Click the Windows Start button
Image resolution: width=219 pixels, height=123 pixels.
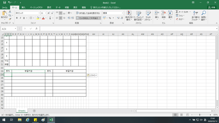pyautogui.click(x=4, y=120)
